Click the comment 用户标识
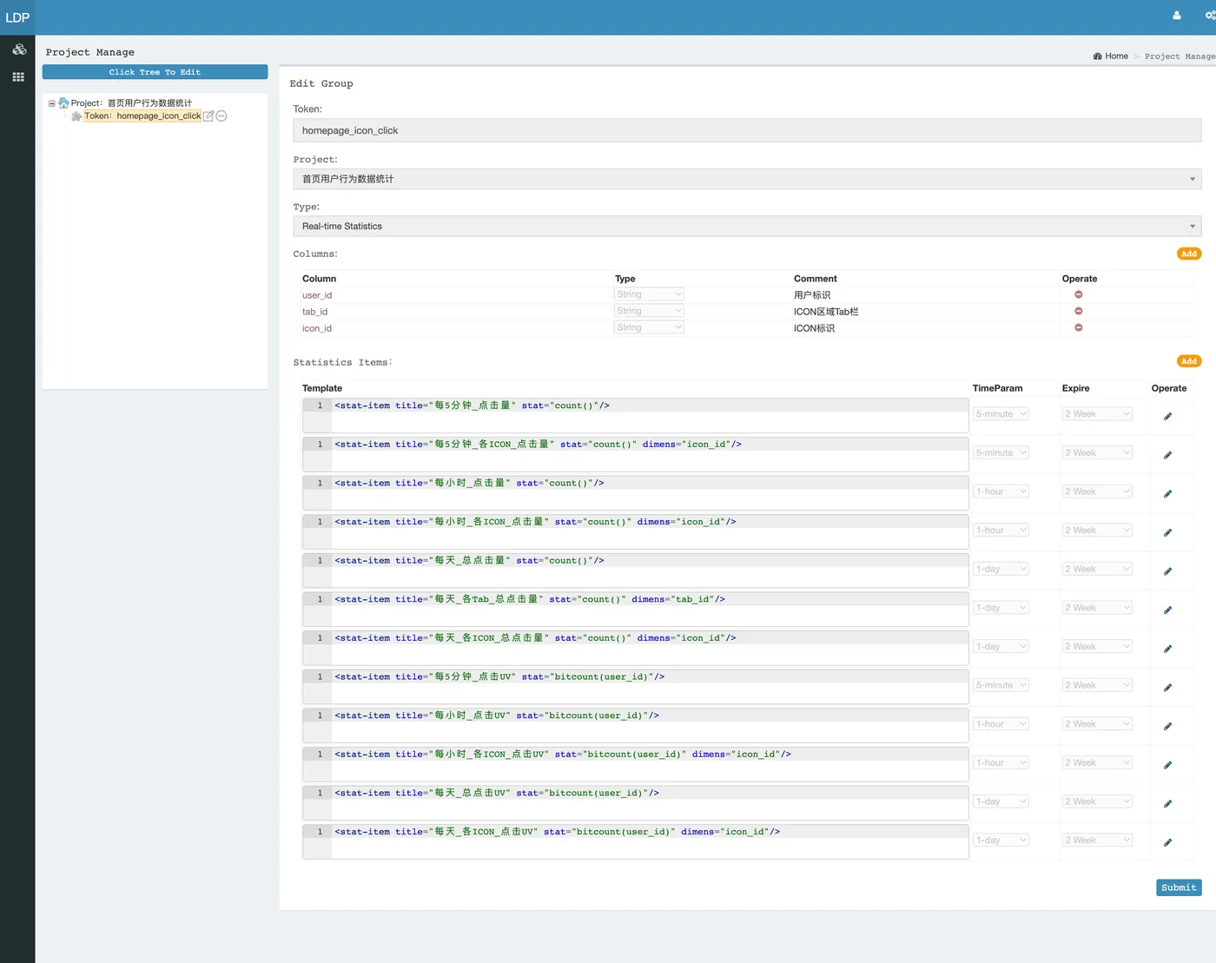Viewport: 1216px width, 963px height. point(812,295)
